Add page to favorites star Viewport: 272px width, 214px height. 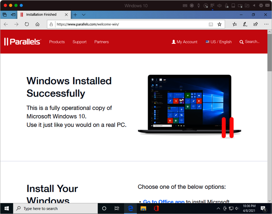(x=219, y=24)
